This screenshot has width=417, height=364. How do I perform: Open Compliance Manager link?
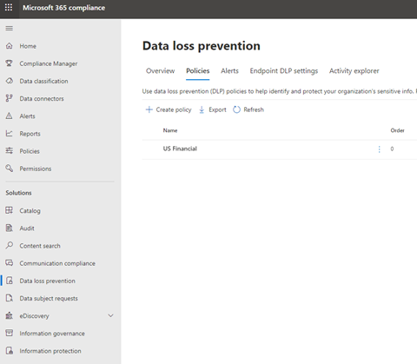(x=49, y=63)
